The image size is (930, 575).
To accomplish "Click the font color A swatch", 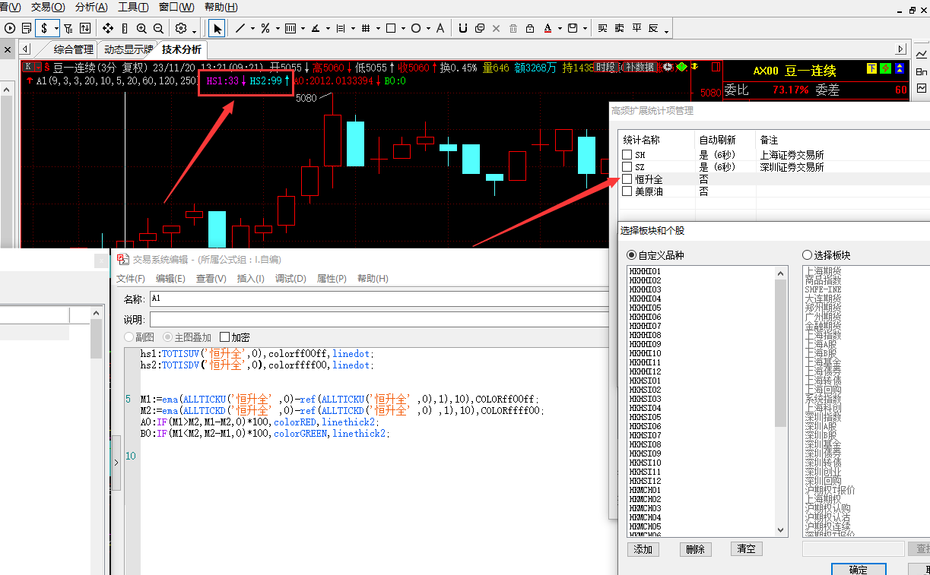I will (548, 28).
